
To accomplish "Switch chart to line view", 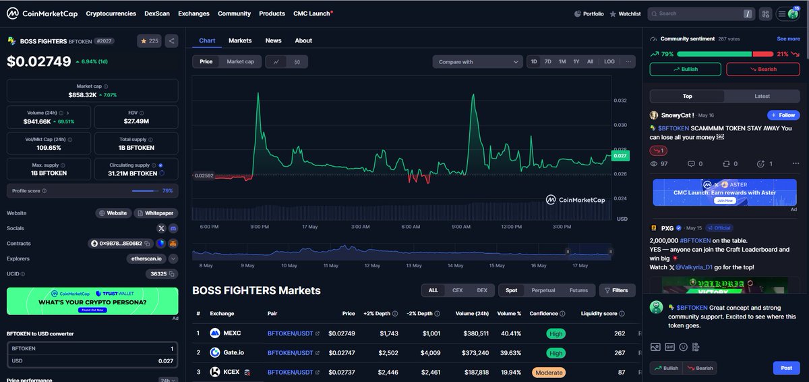I will (x=276, y=61).
